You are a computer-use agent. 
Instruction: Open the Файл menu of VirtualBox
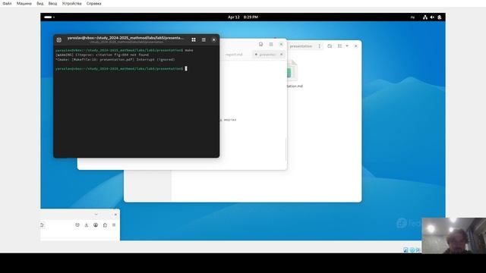[7, 3]
